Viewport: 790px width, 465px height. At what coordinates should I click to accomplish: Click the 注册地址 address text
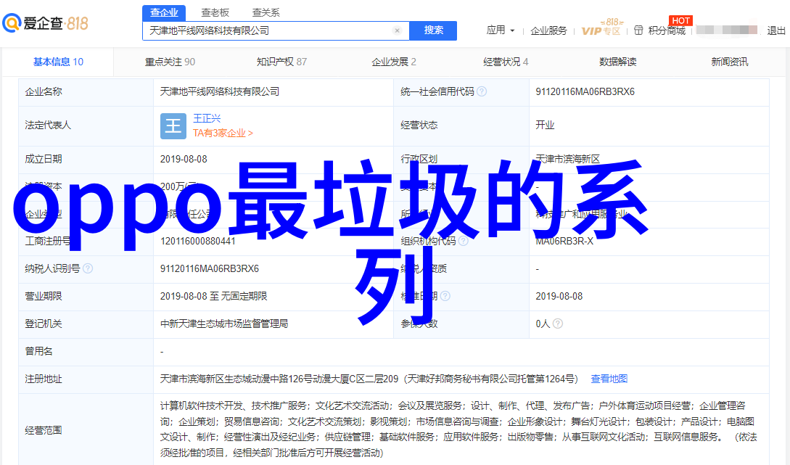[369, 379]
